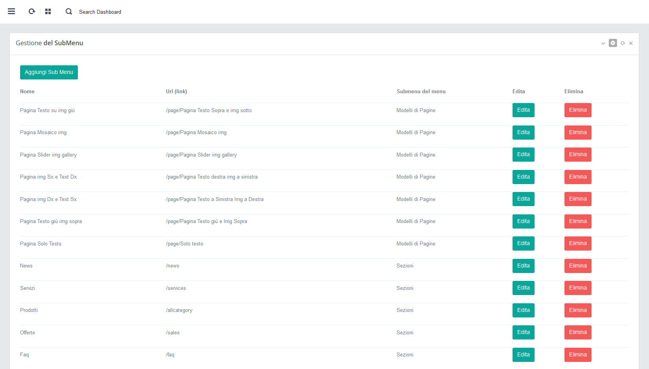Image resolution: width=649 pixels, height=369 pixels.
Task: Collapse the panel with chevron arrow
Action: coord(603,43)
